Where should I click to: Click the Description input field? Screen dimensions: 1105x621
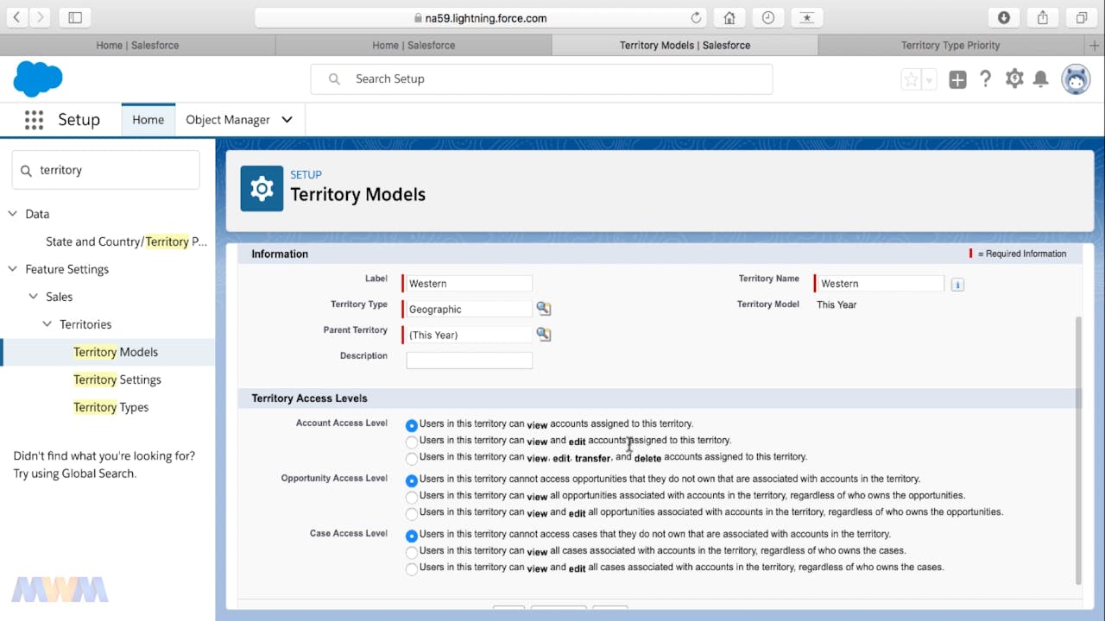469,361
